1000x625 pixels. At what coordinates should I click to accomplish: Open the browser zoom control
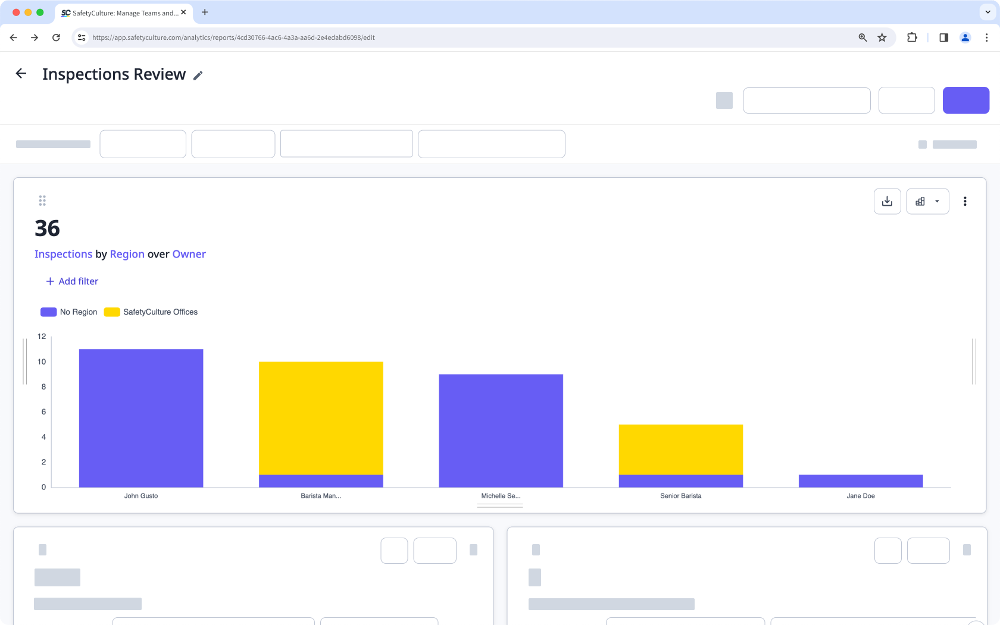[x=862, y=37]
